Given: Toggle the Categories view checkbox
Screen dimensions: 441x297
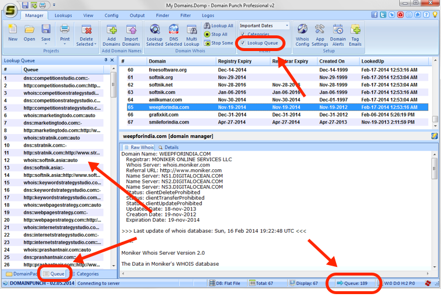Looking at the screenshot, I should [x=243, y=34].
